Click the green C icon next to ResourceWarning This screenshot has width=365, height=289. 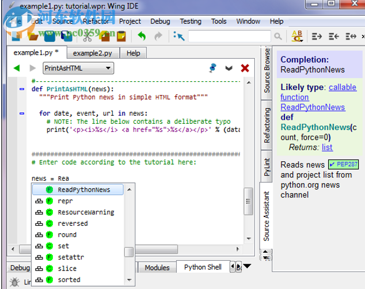click(x=50, y=212)
